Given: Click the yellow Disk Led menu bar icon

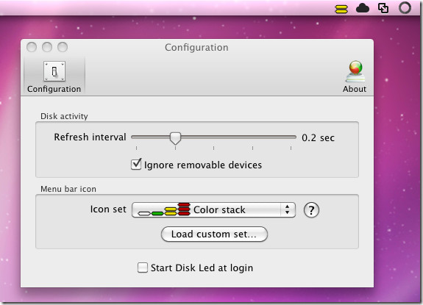Looking at the screenshot, I should pos(341,9).
